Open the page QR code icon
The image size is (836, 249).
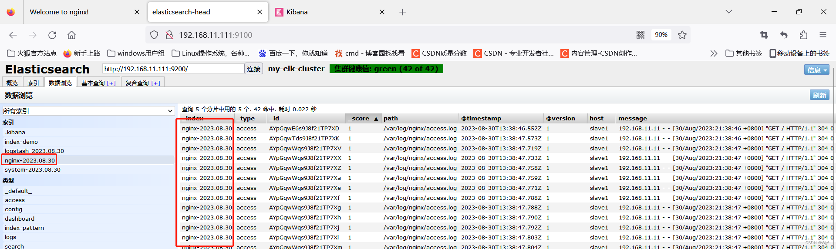640,35
